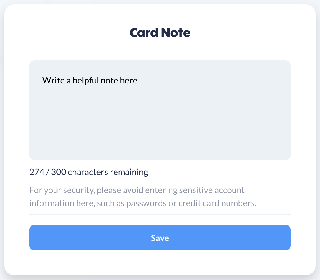Select the number '274' in the counter
The image size is (320, 280).
click(37, 172)
